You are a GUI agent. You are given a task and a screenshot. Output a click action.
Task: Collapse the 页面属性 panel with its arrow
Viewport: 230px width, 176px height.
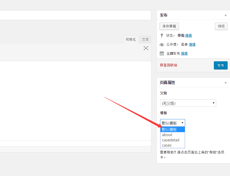(x=226, y=82)
